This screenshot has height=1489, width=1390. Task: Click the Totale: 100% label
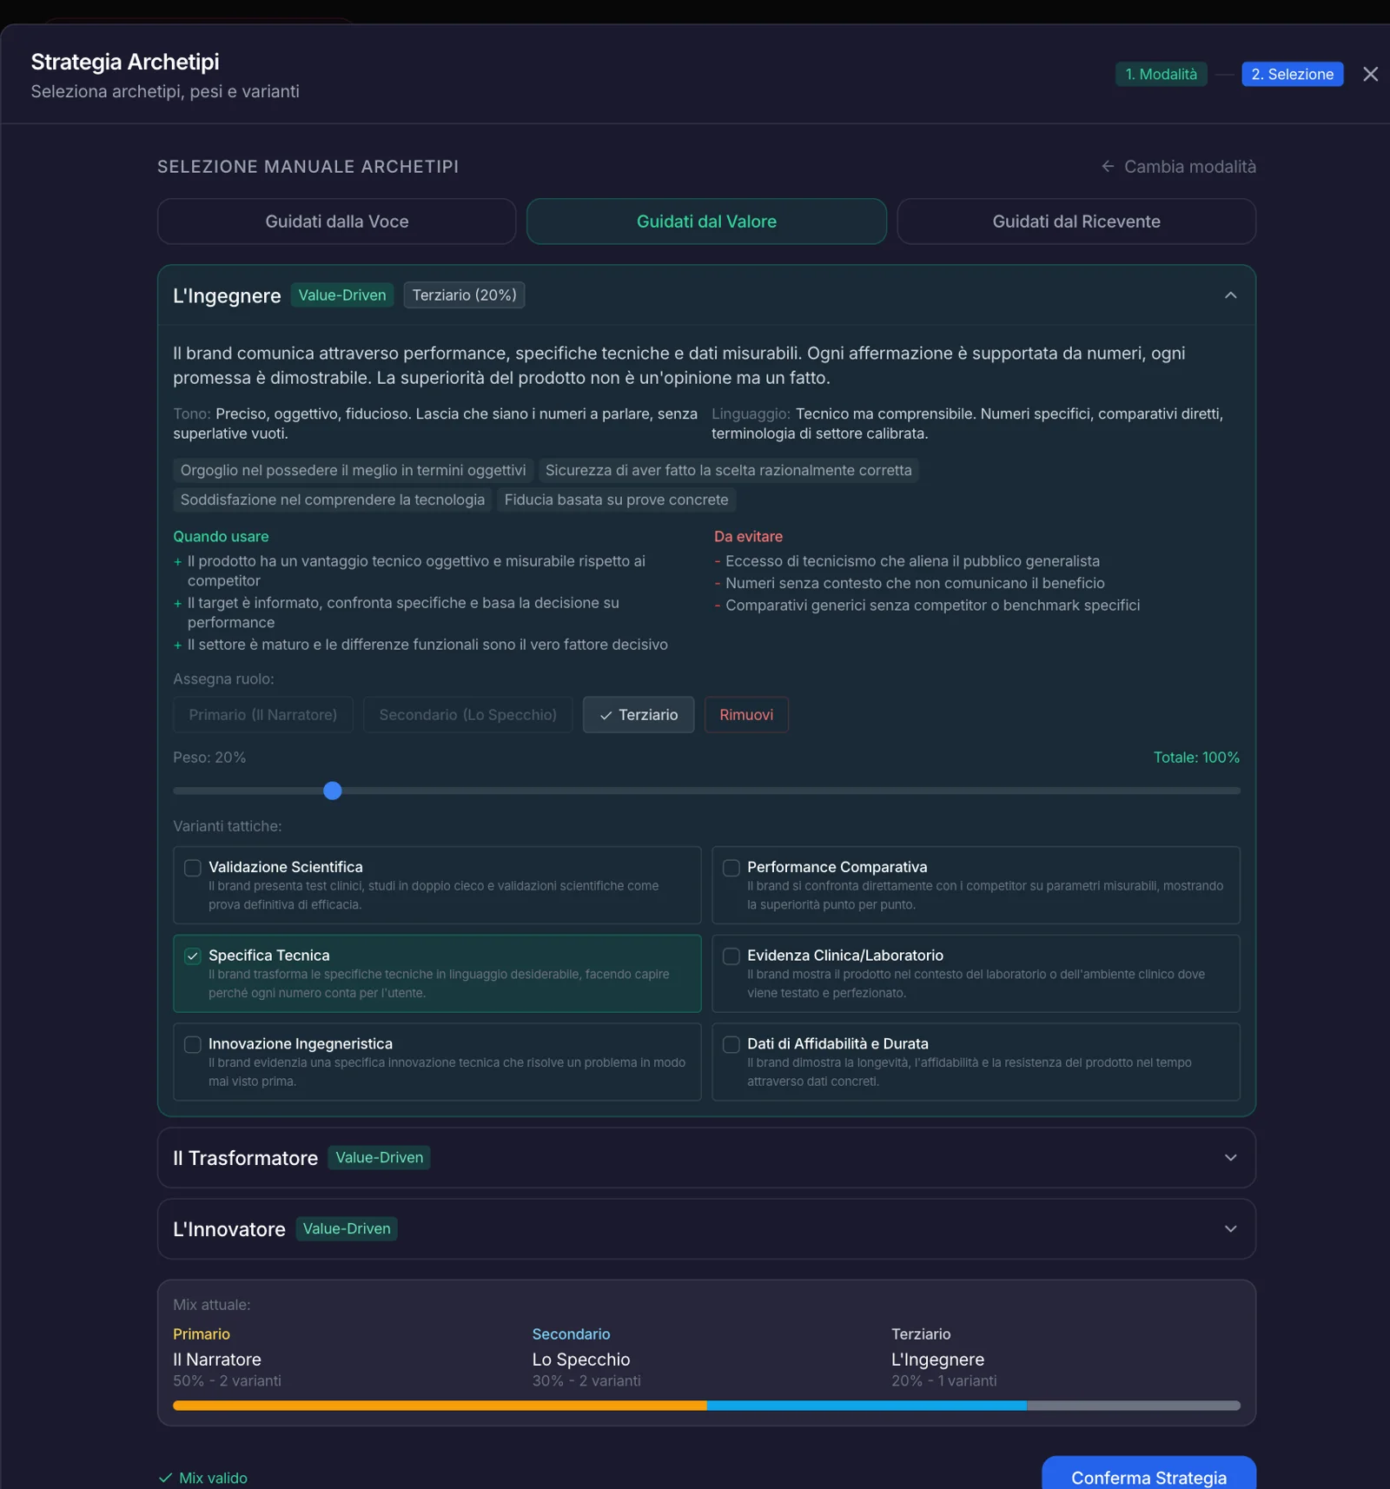1196,758
